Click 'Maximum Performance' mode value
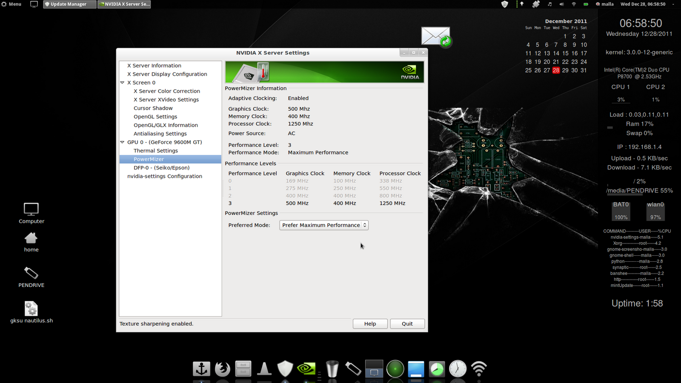The height and width of the screenshot is (383, 681). tap(318, 152)
